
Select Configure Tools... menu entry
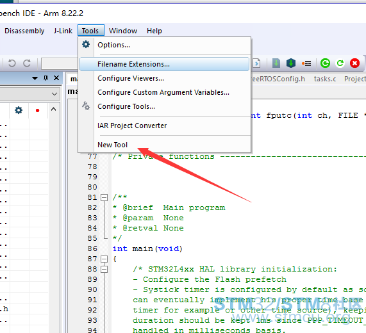pos(164,106)
